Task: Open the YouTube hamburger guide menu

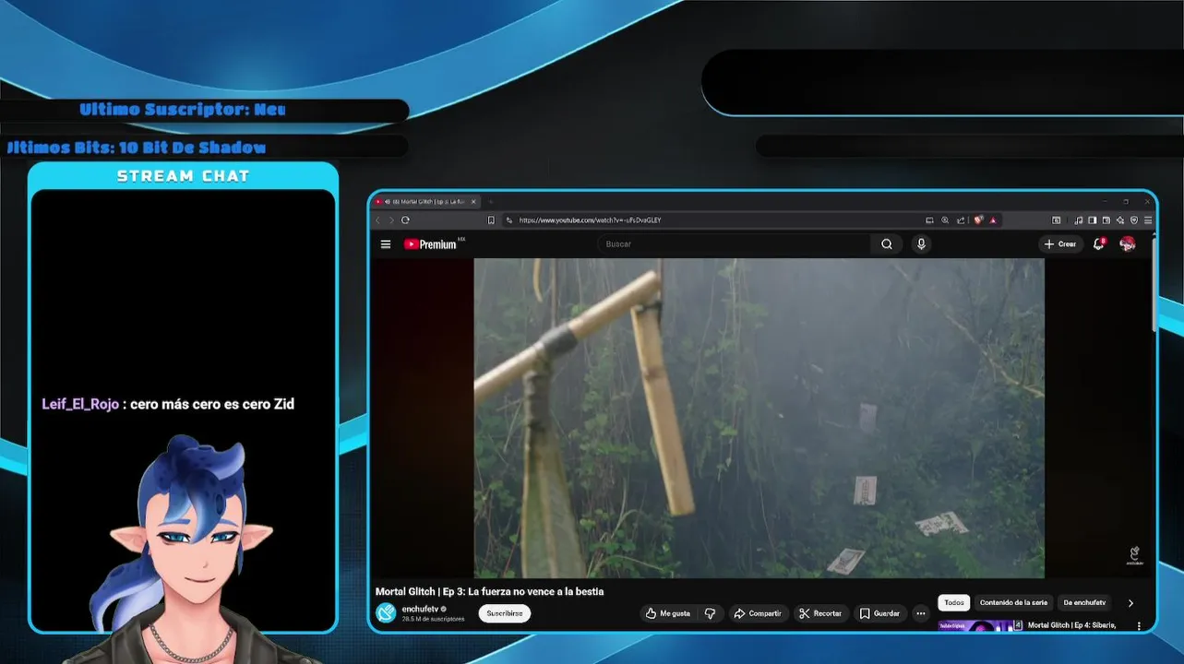Action: pyautogui.click(x=386, y=244)
